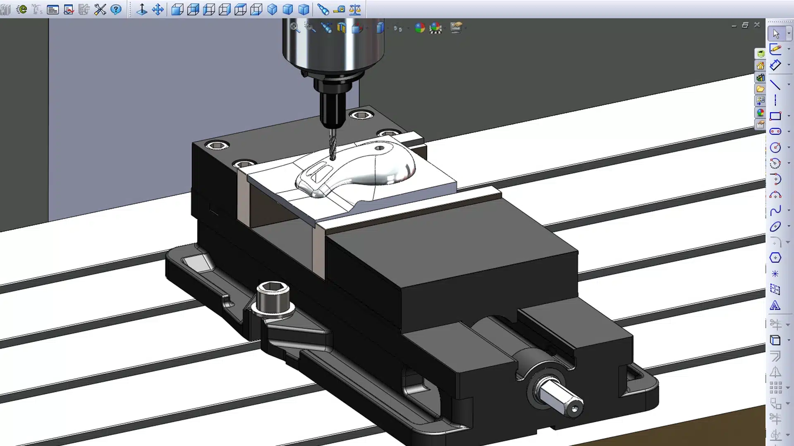The height and width of the screenshot is (446, 794).
Task: Click the flashlight-shaped icon in the top toolbar
Action: point(323,9)
